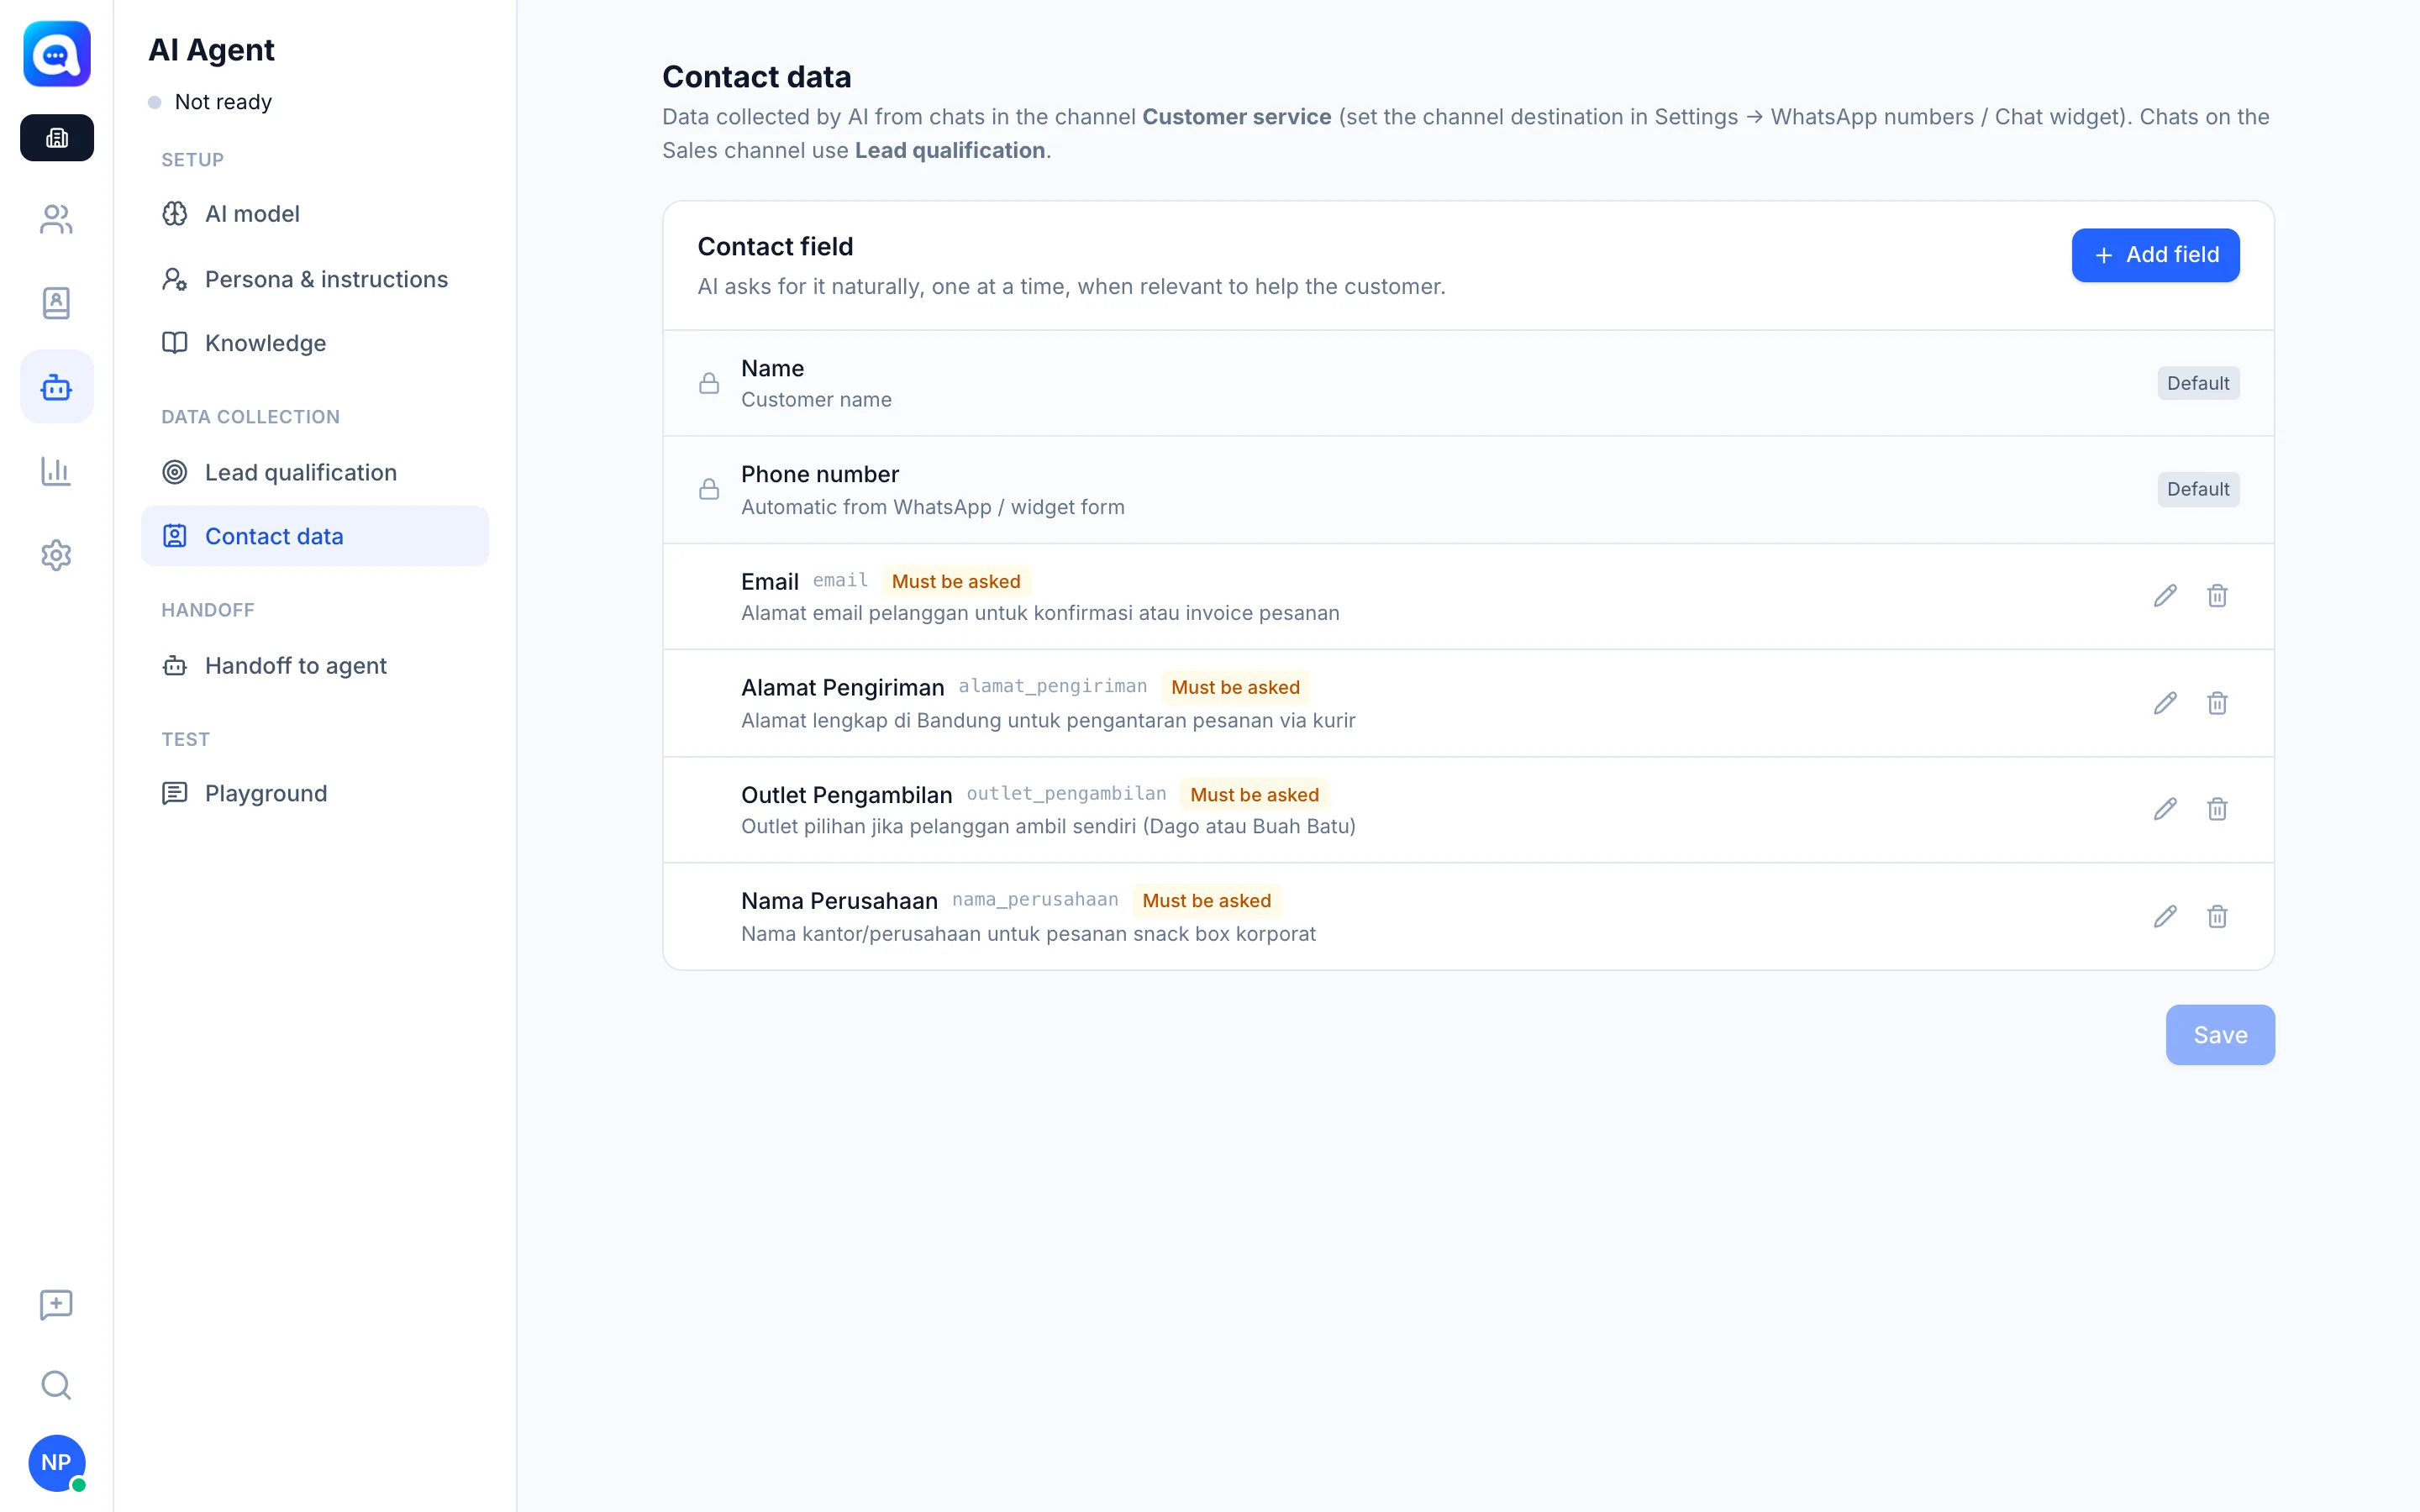Open the AI model menu item
The image size is (2420, 1512).
315,214
